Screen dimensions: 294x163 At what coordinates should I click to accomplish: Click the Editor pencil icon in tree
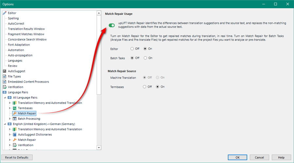tap(5, 13)
